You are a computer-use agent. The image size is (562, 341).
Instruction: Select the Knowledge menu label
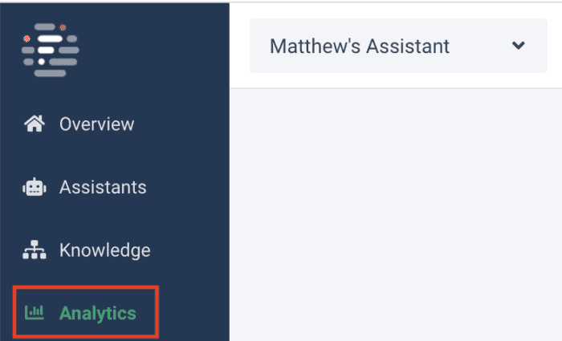(105, 250)
